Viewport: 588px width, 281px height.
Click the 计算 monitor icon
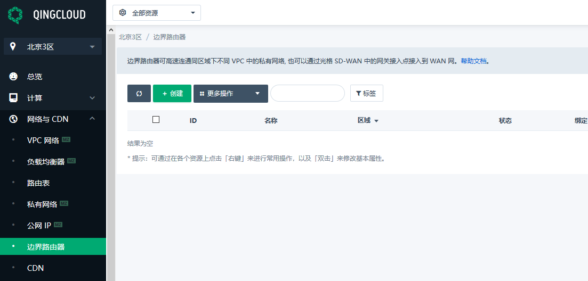[14, 98]
